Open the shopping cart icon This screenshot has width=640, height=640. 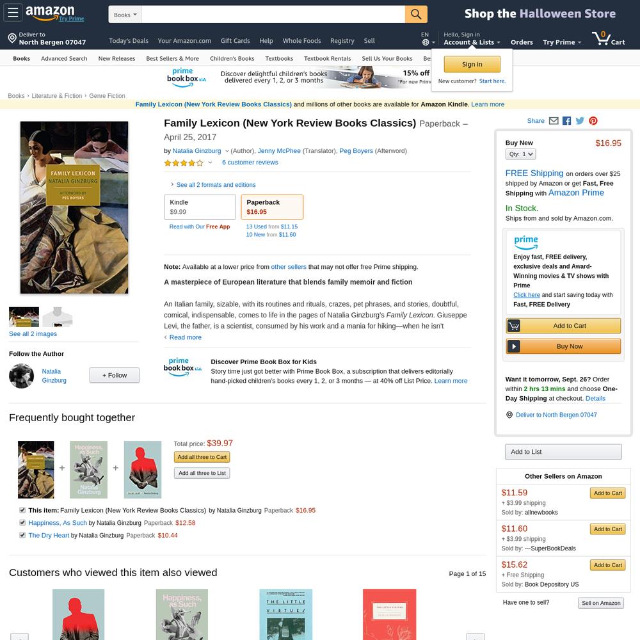[608, 38]
